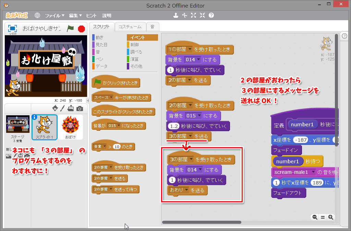Collapse the stage with small arrow
351x231 pixels.
tap(88, 101)
